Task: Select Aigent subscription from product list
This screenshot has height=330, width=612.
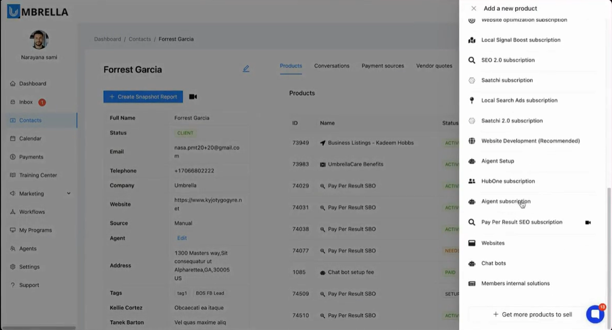Action: (505, 201)
